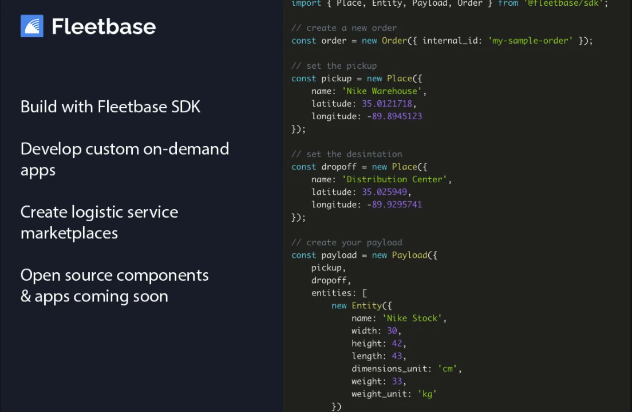Click the 'Distribution Center' dropoff name
The image size is (632, 412).
[394, 179]
